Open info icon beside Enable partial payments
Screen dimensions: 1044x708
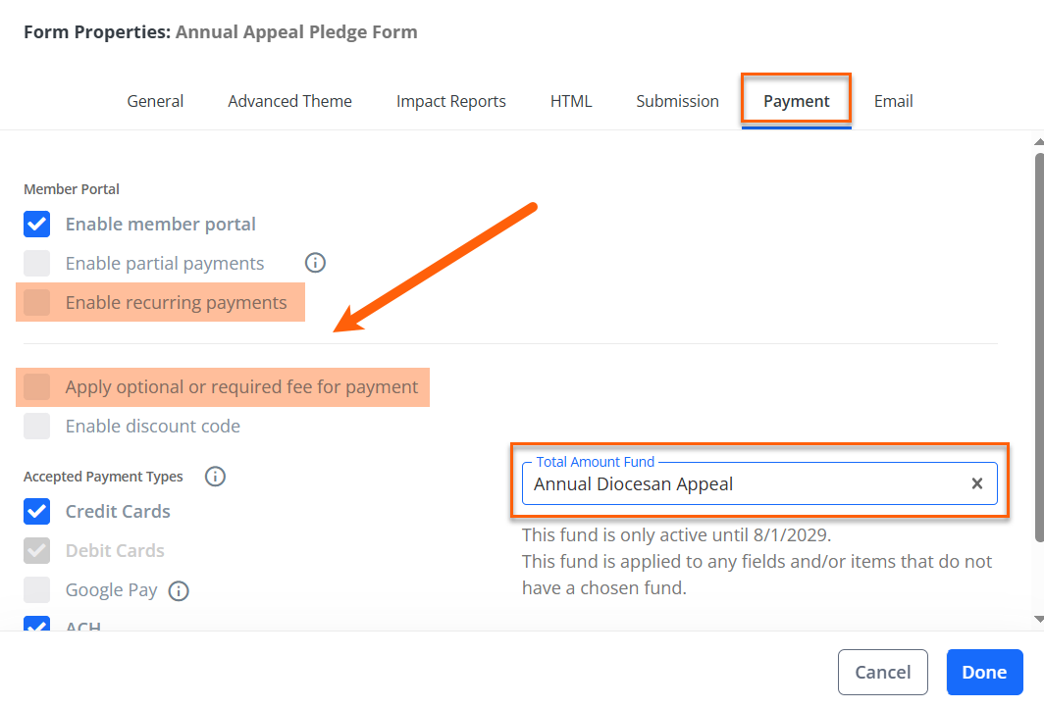point(315,263)
